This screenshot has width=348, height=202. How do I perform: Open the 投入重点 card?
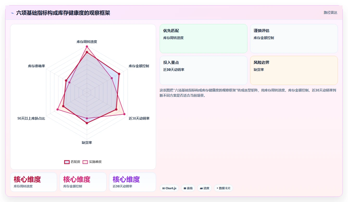coord(203,70)
